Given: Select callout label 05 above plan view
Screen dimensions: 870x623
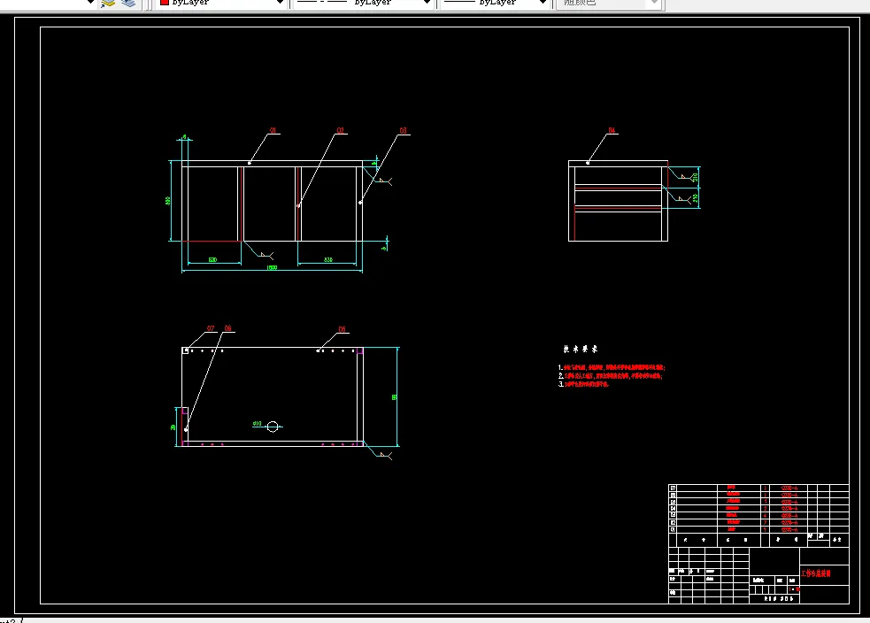Looking at the screenshot, I should 342,329.
